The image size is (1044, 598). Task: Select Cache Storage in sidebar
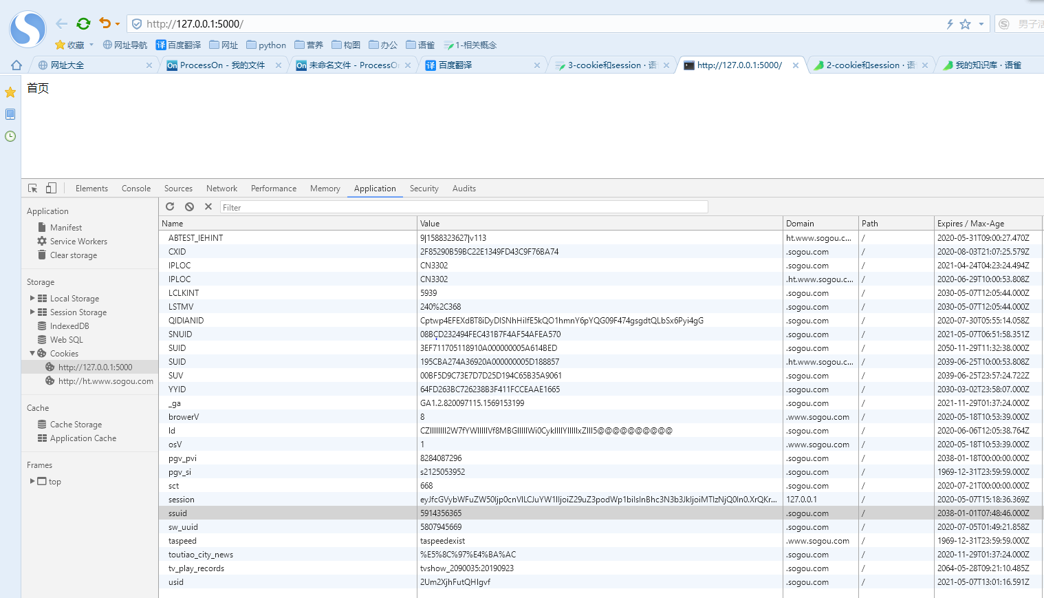tap(76, 425)
